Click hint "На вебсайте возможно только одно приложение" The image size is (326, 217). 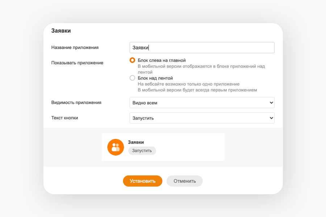coord(189,84)
